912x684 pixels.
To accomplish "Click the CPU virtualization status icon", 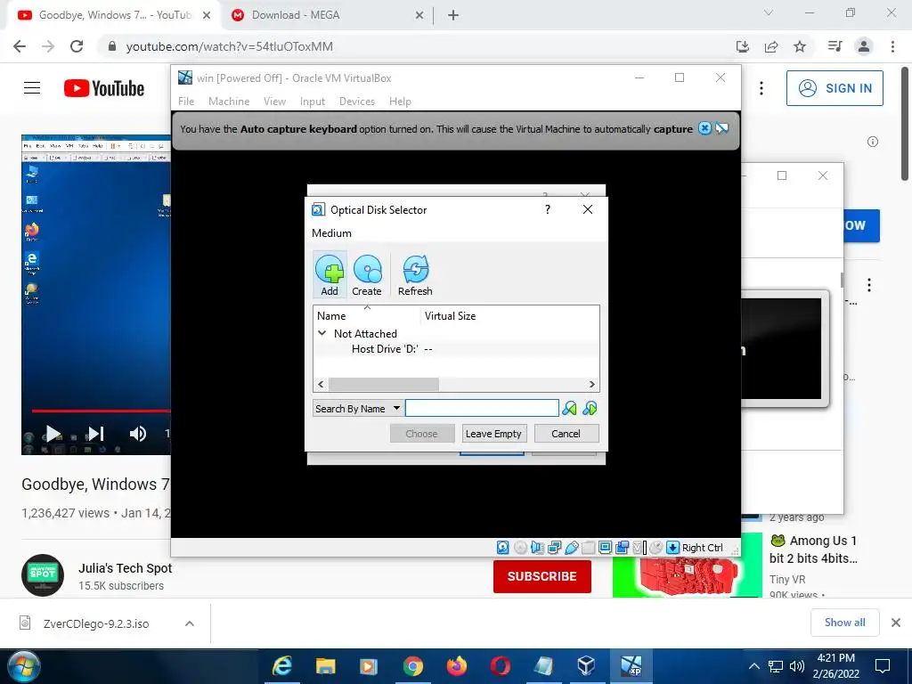I will 639,548.
